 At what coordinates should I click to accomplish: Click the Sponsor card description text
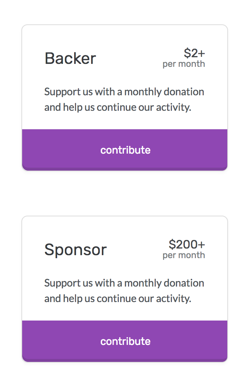point(124,291)
